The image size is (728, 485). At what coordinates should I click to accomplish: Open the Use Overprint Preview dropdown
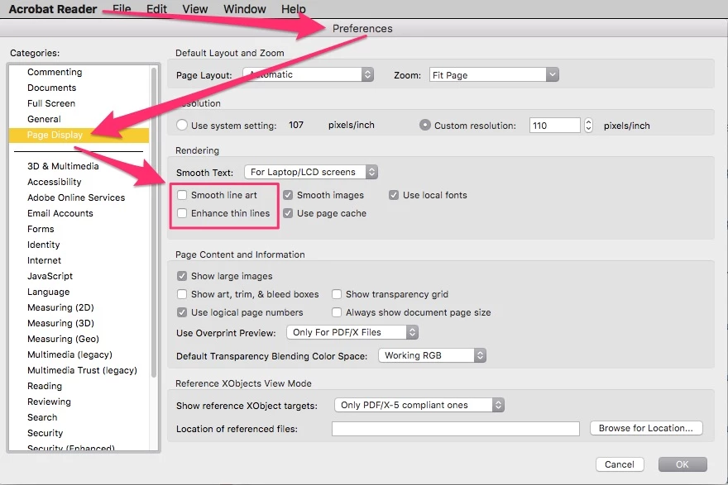[x=352, y=332]
